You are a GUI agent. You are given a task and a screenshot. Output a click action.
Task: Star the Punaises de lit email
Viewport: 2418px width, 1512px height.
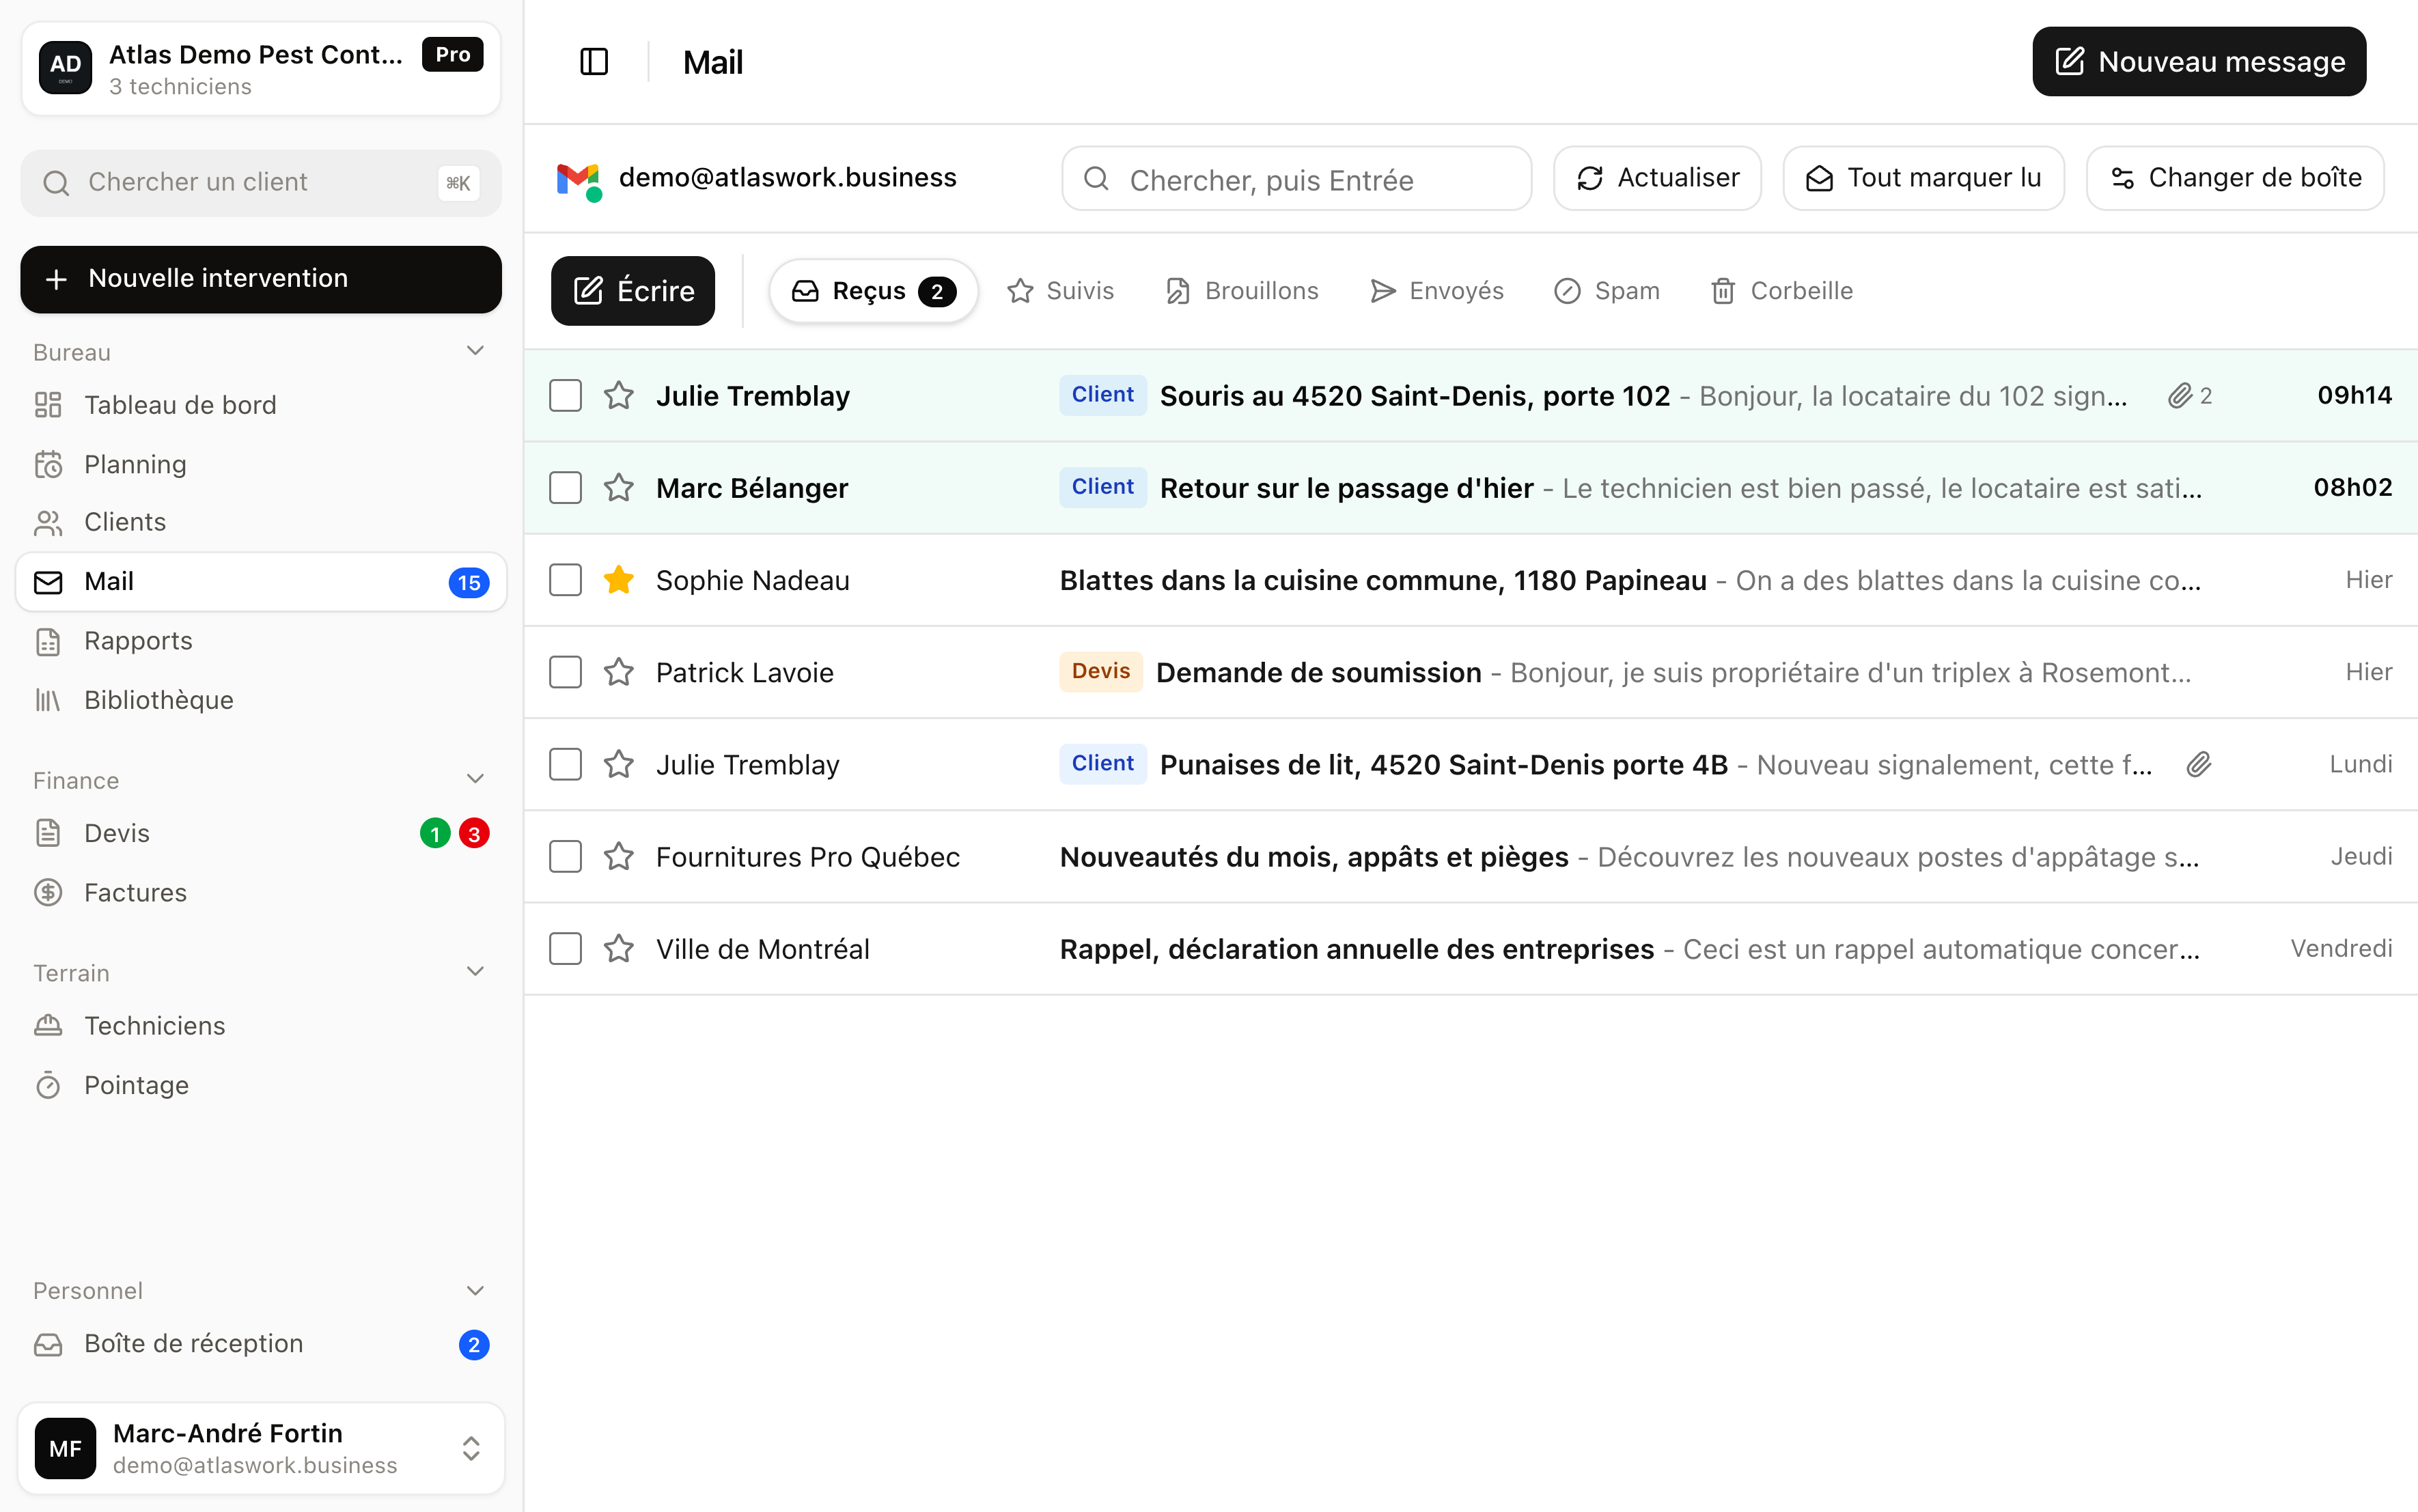click(x=619, y=765)
